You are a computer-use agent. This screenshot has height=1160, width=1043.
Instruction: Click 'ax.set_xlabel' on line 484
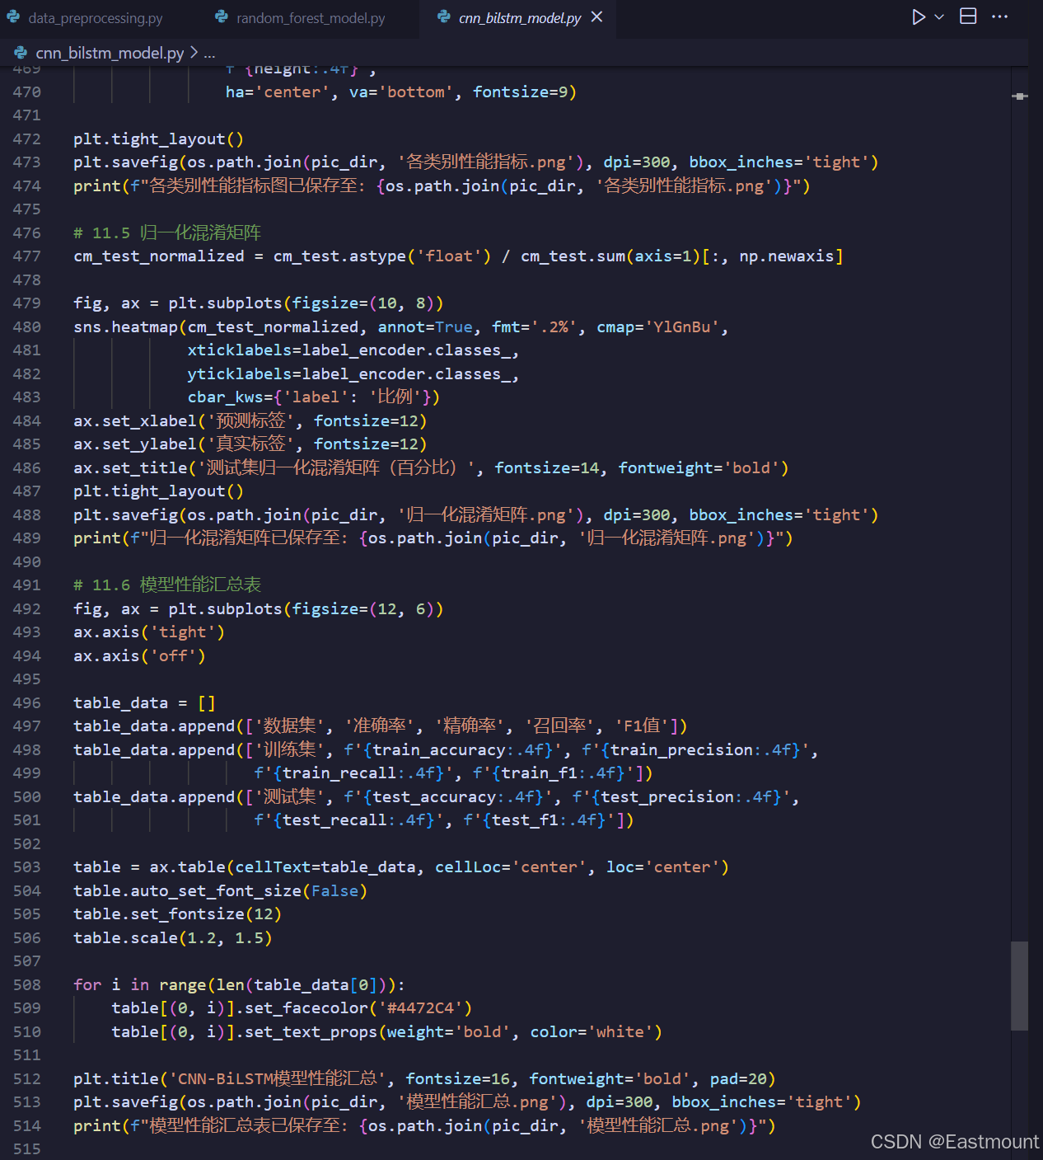point(135,421)
